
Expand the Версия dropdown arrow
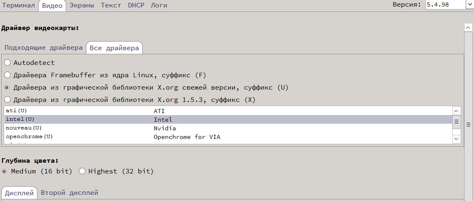click(469, 5)
